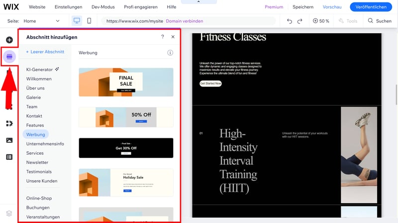Open the CMS table icon in sidebar
Screen dimensions: 398x223
[x=9, y=157]
